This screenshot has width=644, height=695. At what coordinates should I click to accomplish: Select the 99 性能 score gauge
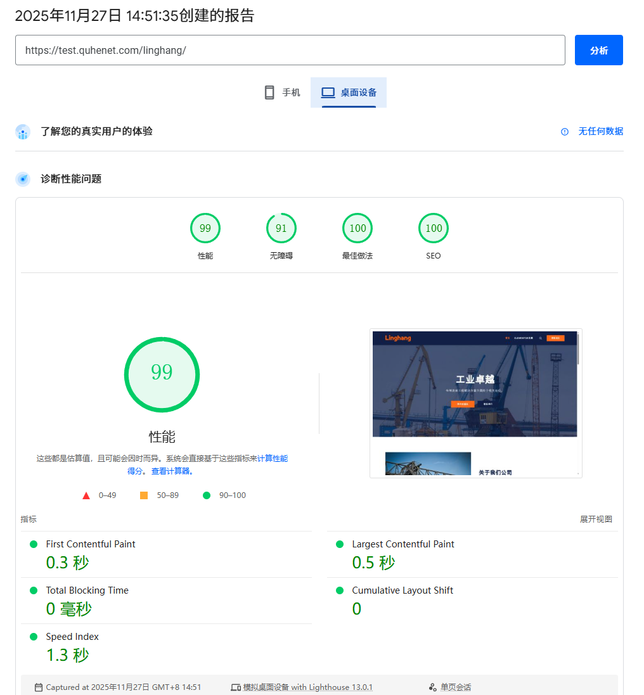coord(205,229)
